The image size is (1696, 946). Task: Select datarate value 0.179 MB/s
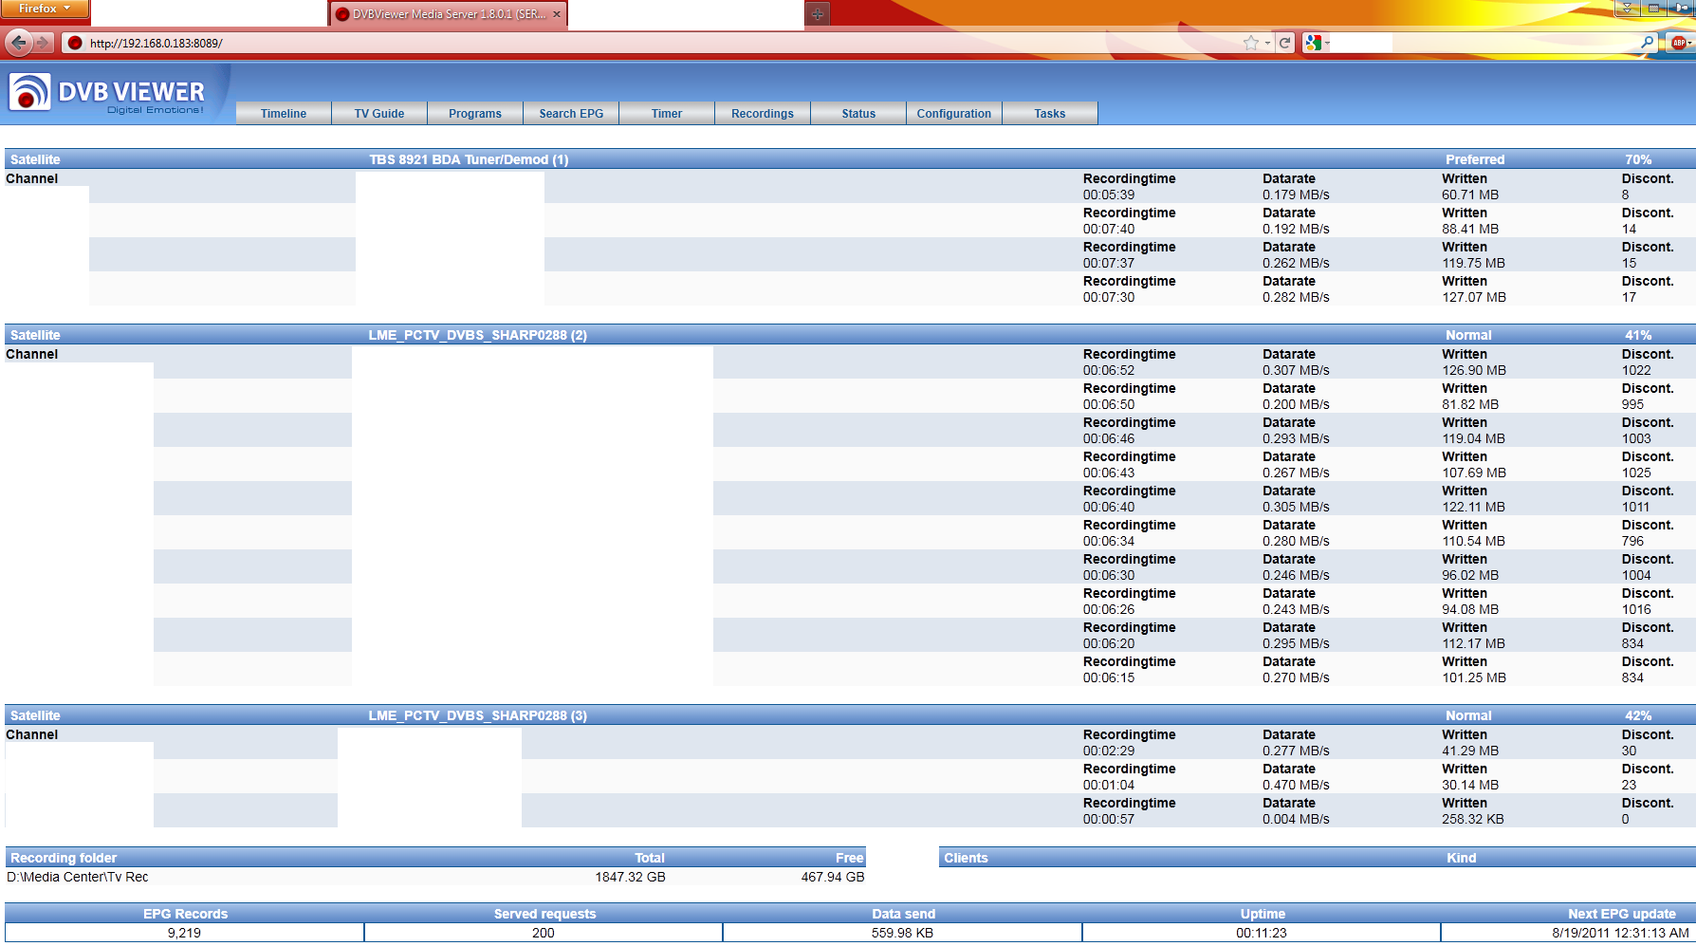pos(1296,195)
